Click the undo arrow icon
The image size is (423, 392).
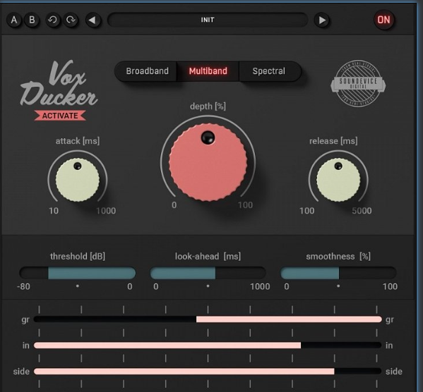tap(53, 20)
